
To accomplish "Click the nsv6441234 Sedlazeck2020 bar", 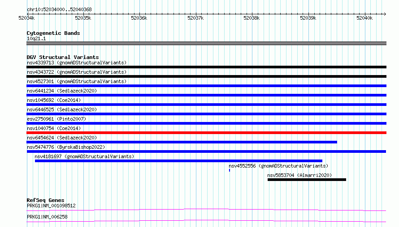I will 206,95.
